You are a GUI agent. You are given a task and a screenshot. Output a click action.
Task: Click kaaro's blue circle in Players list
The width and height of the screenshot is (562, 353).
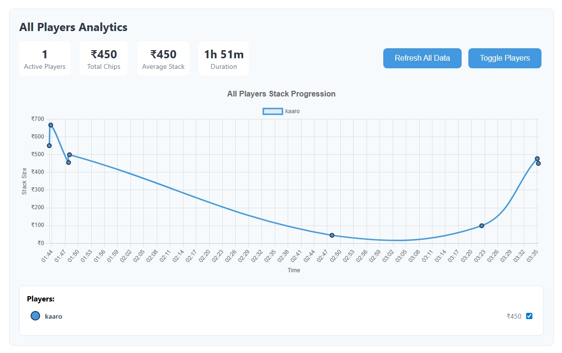[x=35, y=316]
